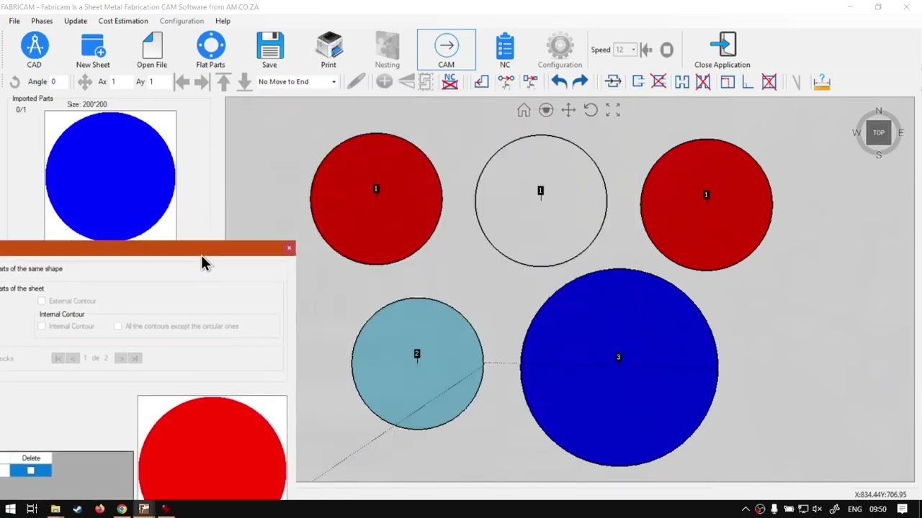922x518 pixels.
Task: Click the rotate angle icon
Action: 14,82
